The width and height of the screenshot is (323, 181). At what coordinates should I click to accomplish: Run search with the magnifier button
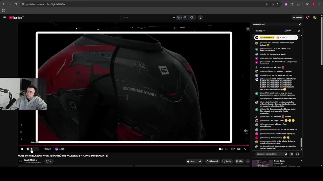[192, 17]
